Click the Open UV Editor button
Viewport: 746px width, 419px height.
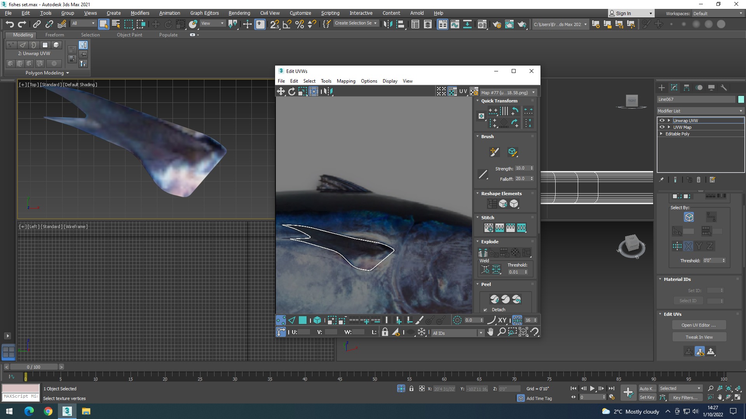click(x=699, y=325)
